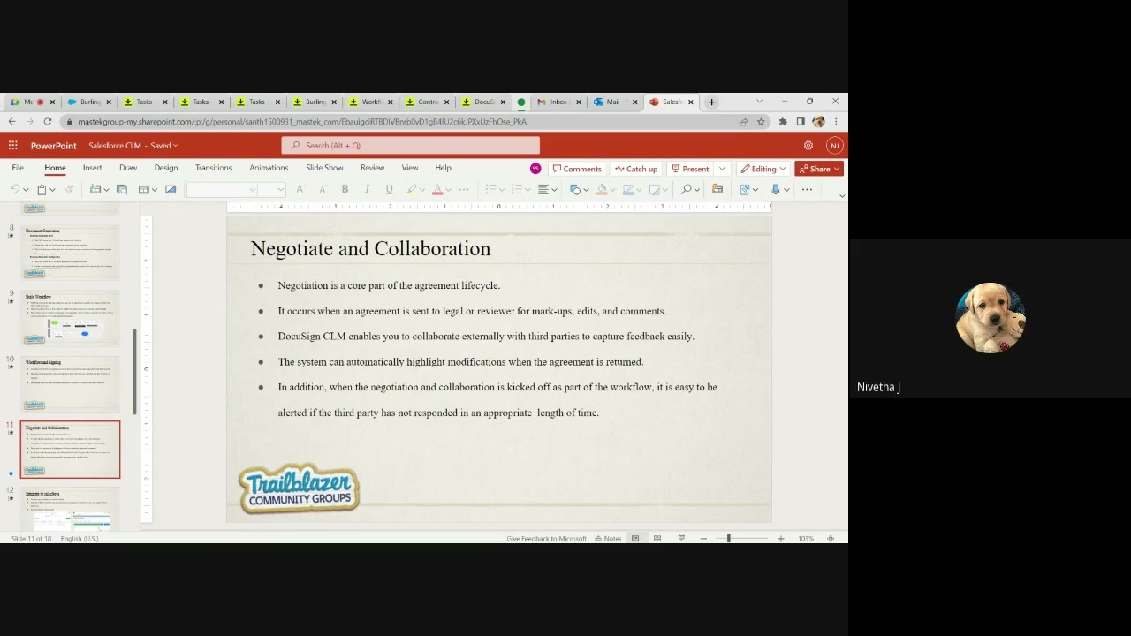Toggle Underline formatting
The height and width of the screenshot is (636, 1131).
[x=389, y=189]
